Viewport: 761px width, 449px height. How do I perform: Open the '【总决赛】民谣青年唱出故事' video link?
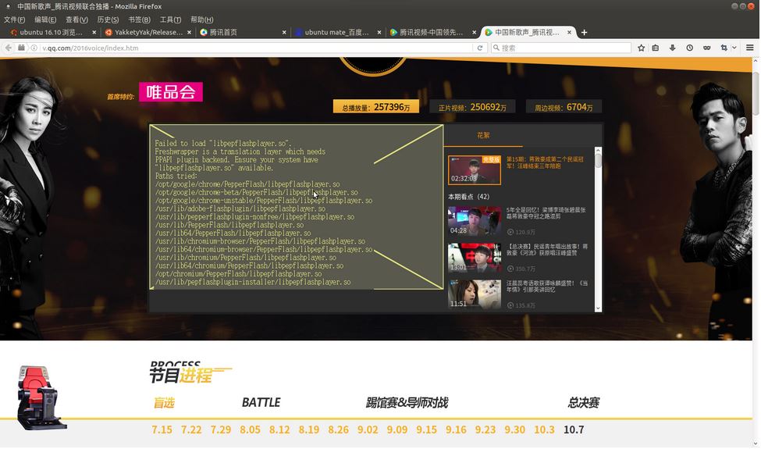click(547, 250)
